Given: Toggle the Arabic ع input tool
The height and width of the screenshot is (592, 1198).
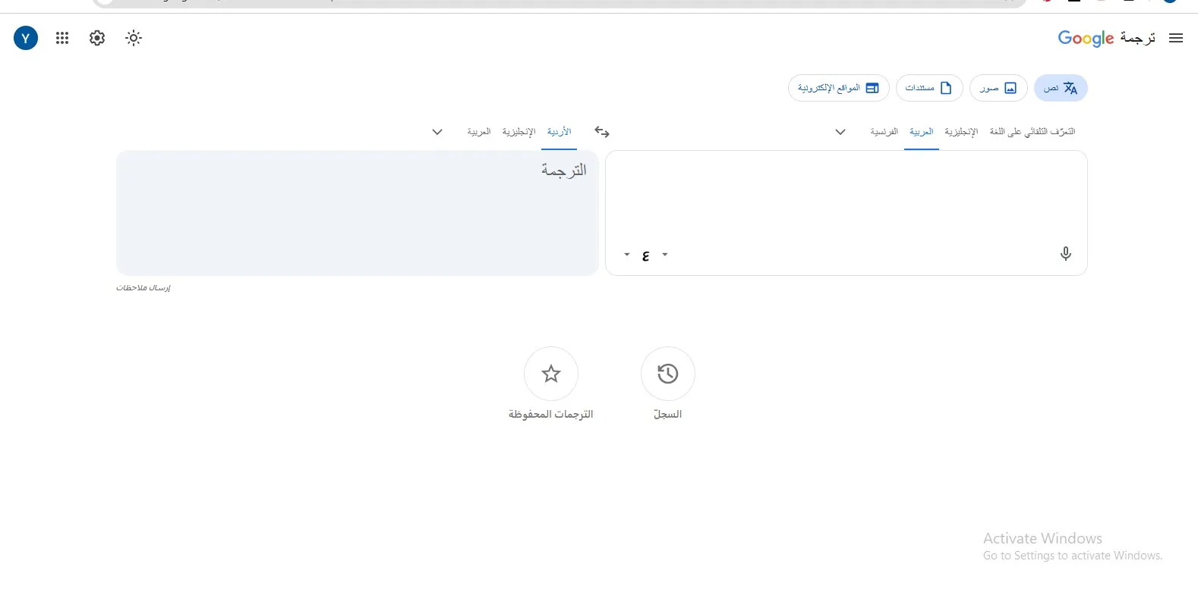Looking at the screenshot, I should [646, 255].
